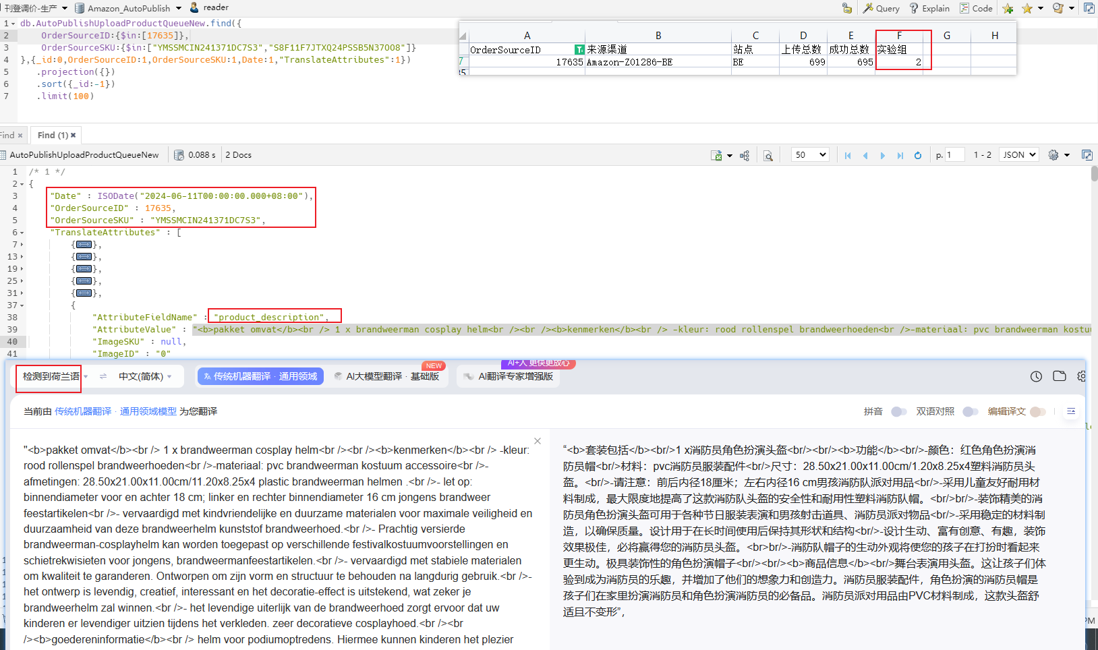The image size is (1098, 650).
Task: Open the 检测到荷兰语 source language dropdown
Action: 55,376
